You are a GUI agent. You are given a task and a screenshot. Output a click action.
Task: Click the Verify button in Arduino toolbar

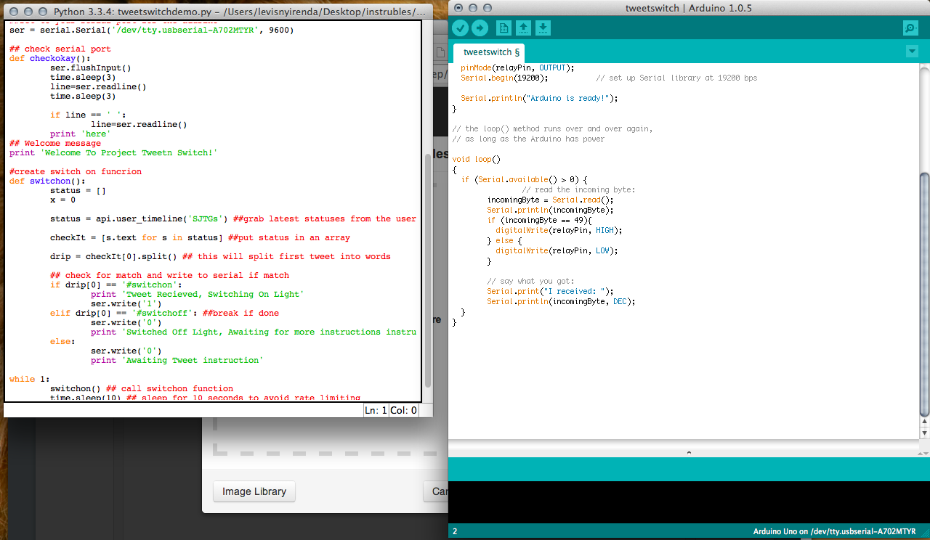click(x=460, y=28)
